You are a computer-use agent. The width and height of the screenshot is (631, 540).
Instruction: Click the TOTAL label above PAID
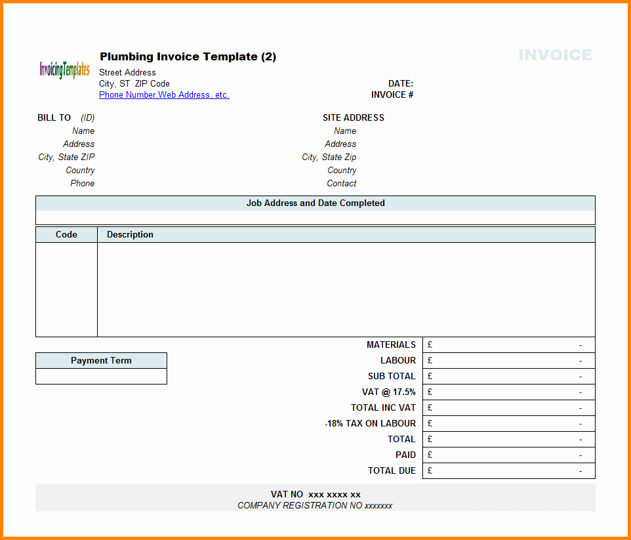401,440
